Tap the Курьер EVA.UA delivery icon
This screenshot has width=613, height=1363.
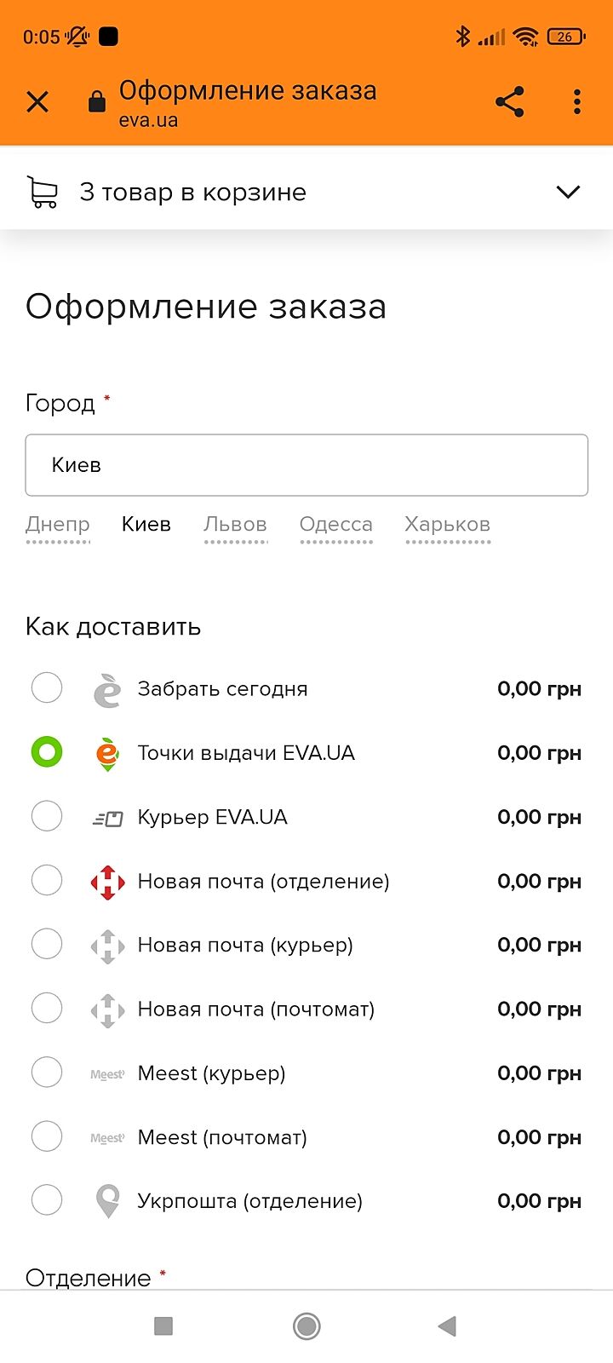(107, 818)
